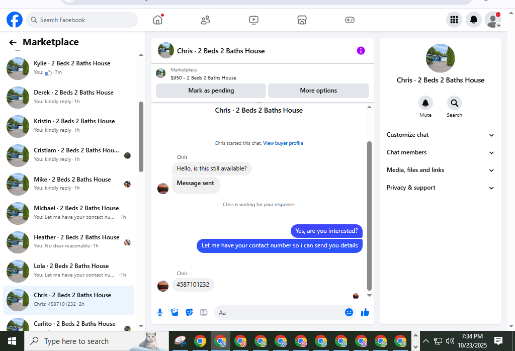Click the 'Yes, are you interested?' message

pyautogui.click(x=326, y=231)
